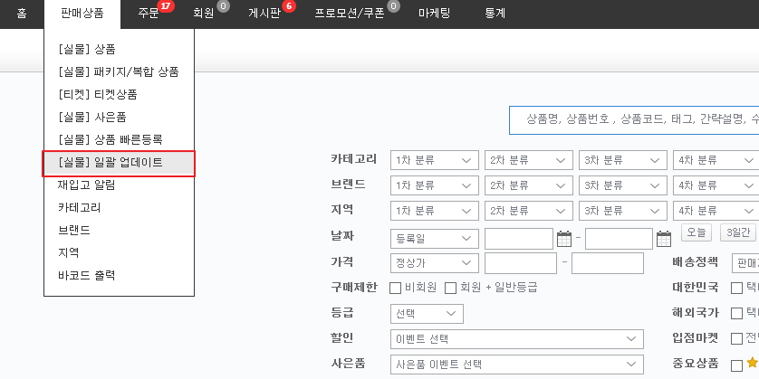Click the start date input field
Screen dimensions: 759x379
519,239
